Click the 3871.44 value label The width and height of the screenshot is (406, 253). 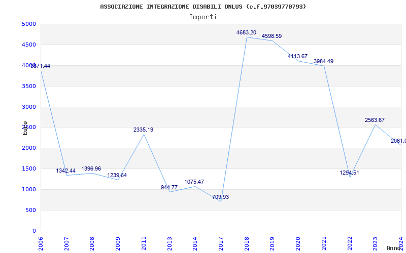coord(41,66)
